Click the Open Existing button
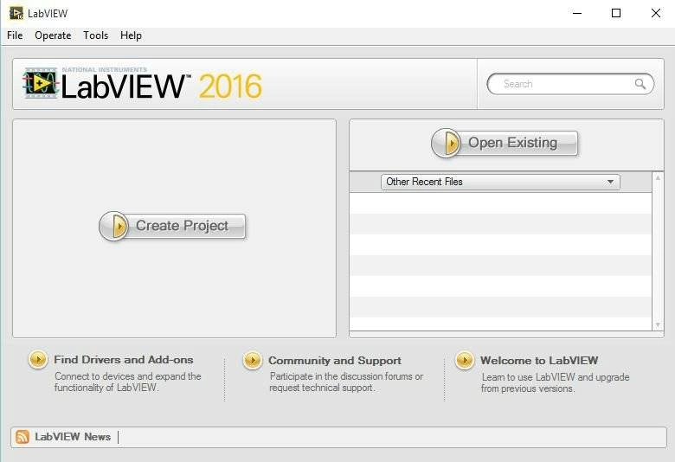The height and width of the screenshot is (462, 675). point(505,143)
